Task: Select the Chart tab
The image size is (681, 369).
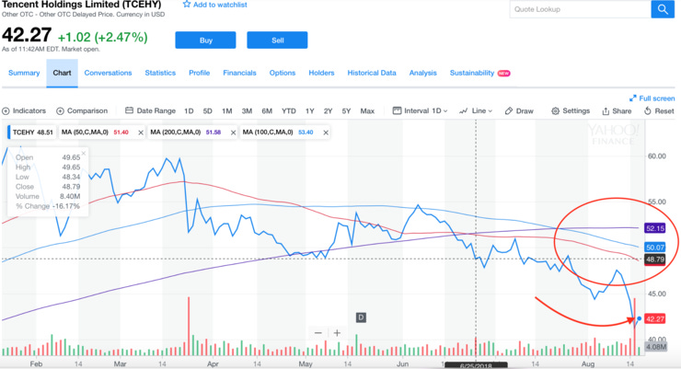Action: [x=62, y=73]
